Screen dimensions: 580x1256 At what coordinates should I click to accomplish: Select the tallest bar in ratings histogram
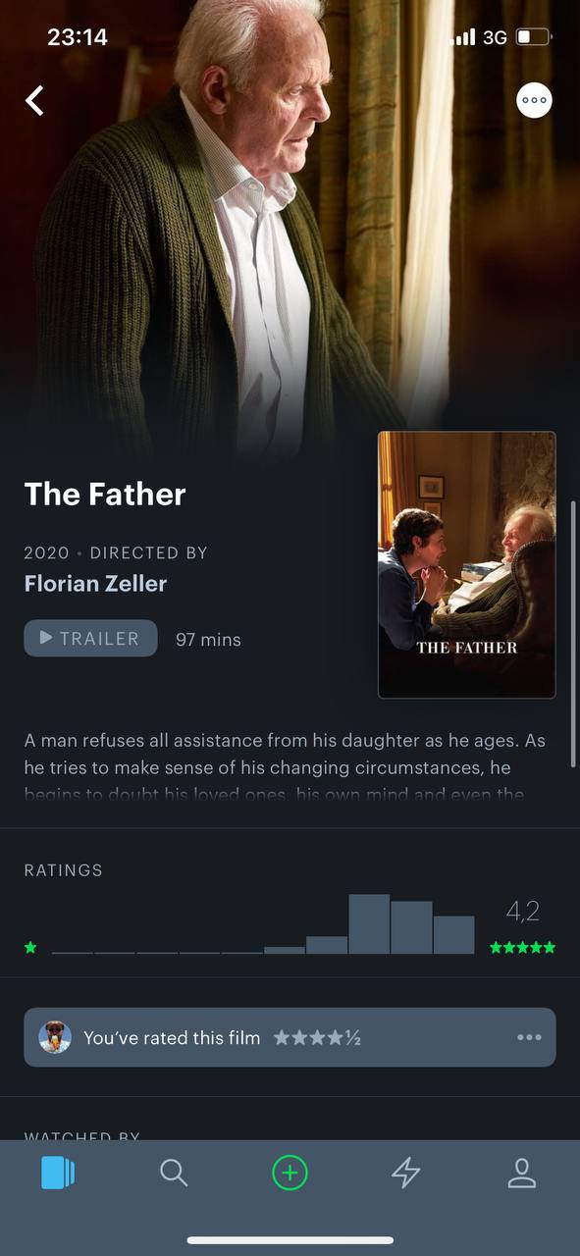(x=369, y=923)
